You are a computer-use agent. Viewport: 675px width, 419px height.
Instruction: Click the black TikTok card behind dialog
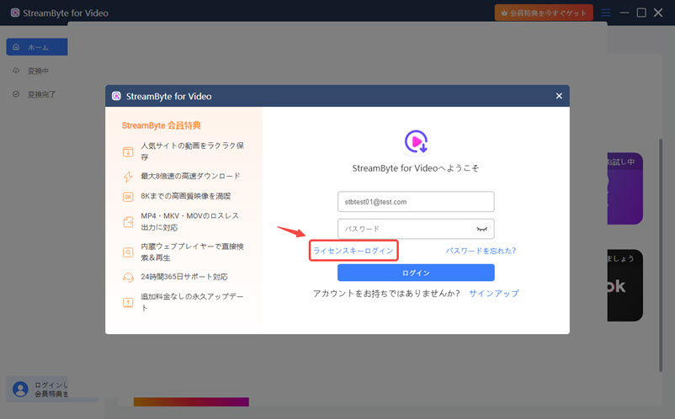pyautogui.click(x=625, y=285)
